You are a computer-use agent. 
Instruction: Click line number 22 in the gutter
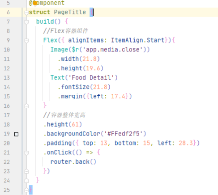point(7,162)
